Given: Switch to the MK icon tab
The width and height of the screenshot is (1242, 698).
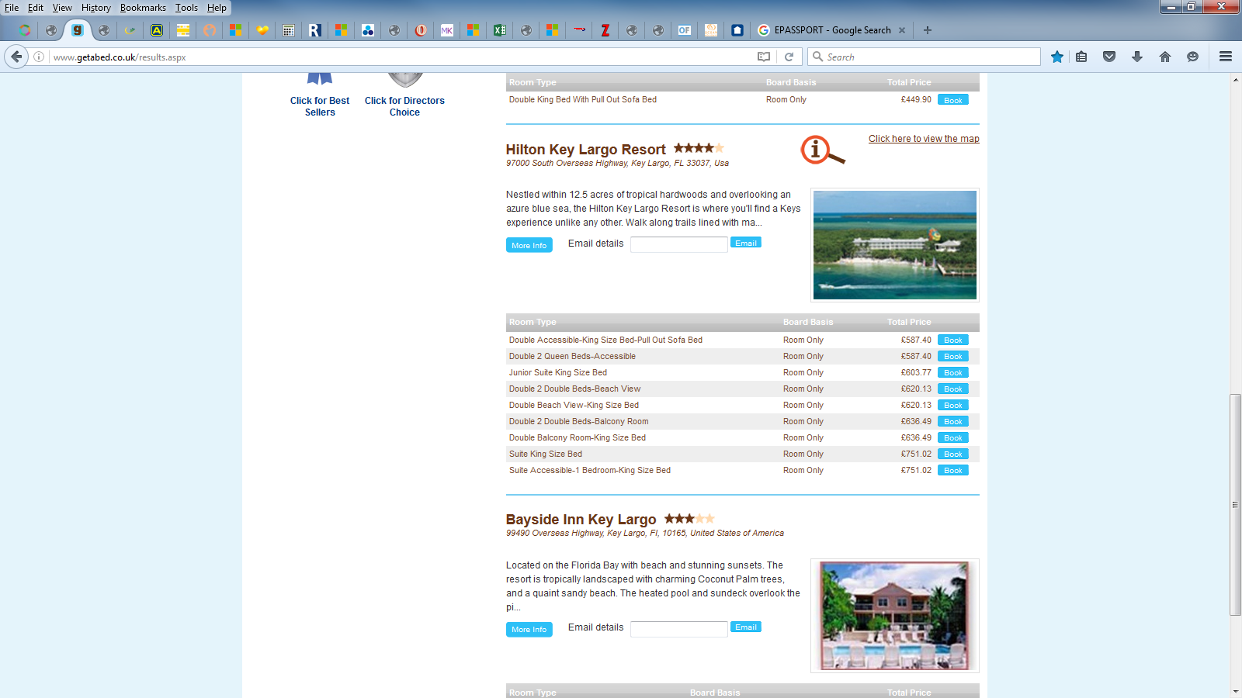Looking at the screenshot, I should click(x=447, y=30).
